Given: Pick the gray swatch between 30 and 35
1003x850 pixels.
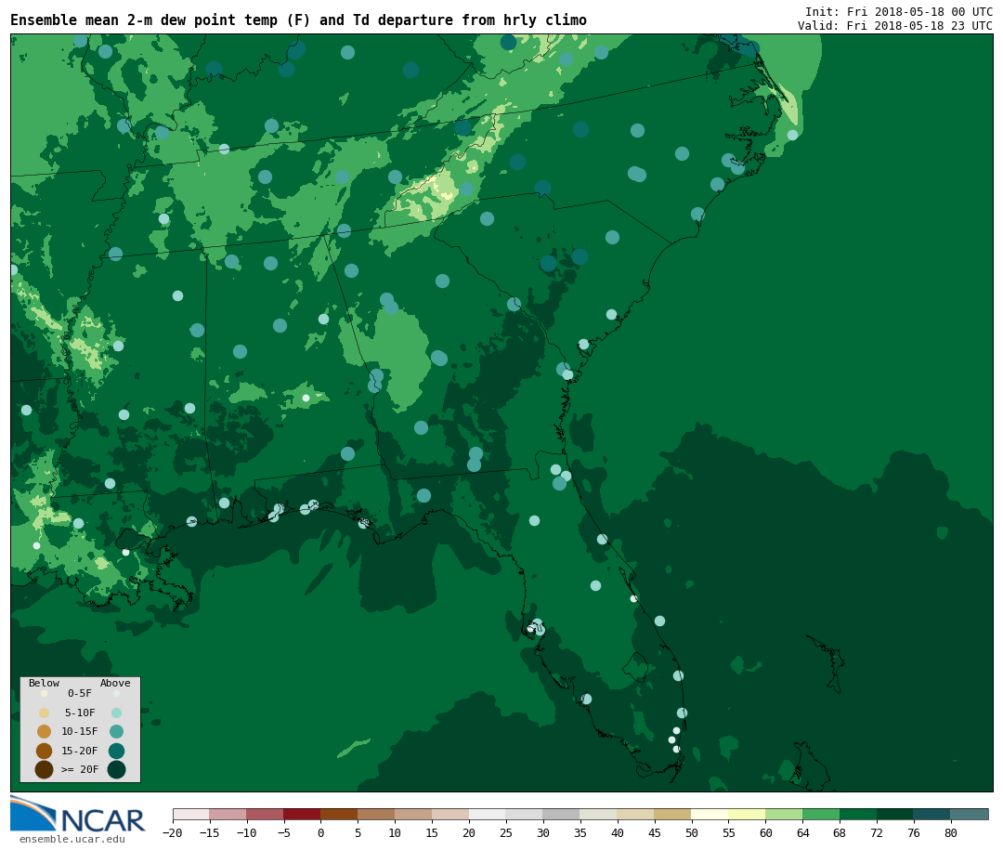Looking at the screenshot, I should pyautogui.click(x=562, y=814).
